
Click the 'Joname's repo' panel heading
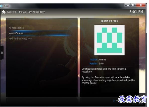109,21
